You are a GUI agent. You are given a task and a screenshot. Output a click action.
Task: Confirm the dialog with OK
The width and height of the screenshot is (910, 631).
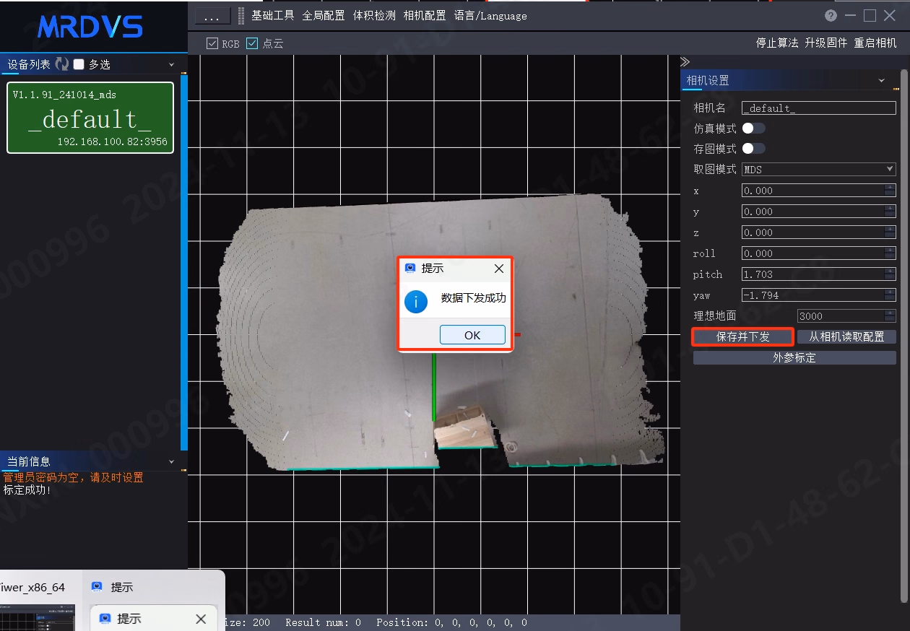[x=472, y=335]
